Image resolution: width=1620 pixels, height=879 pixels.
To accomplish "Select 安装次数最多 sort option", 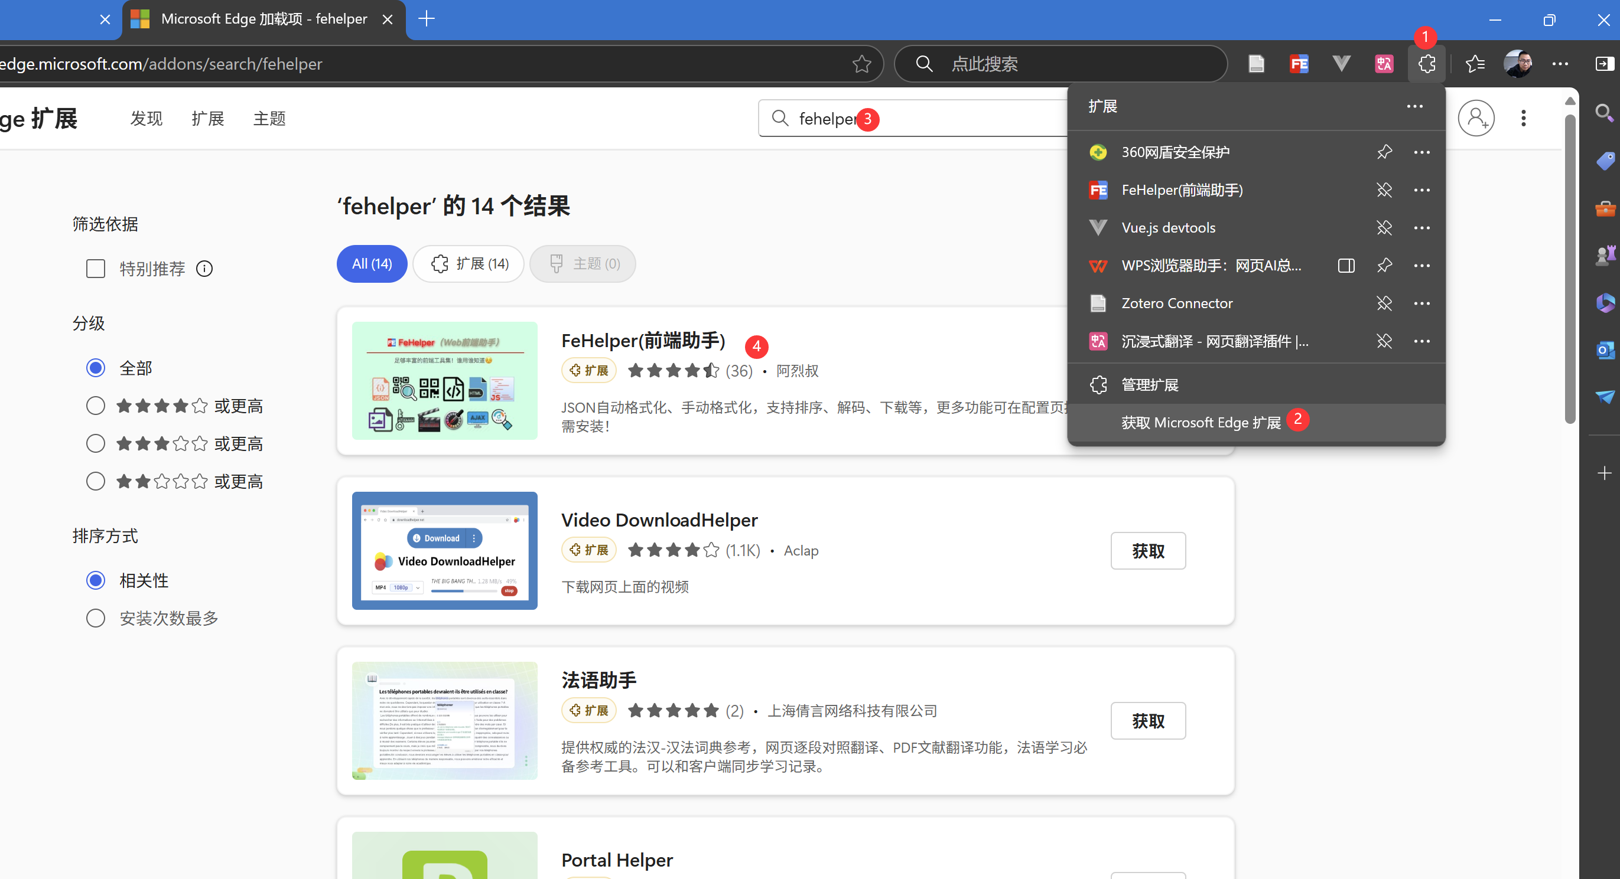I will (x=96, y=618).
